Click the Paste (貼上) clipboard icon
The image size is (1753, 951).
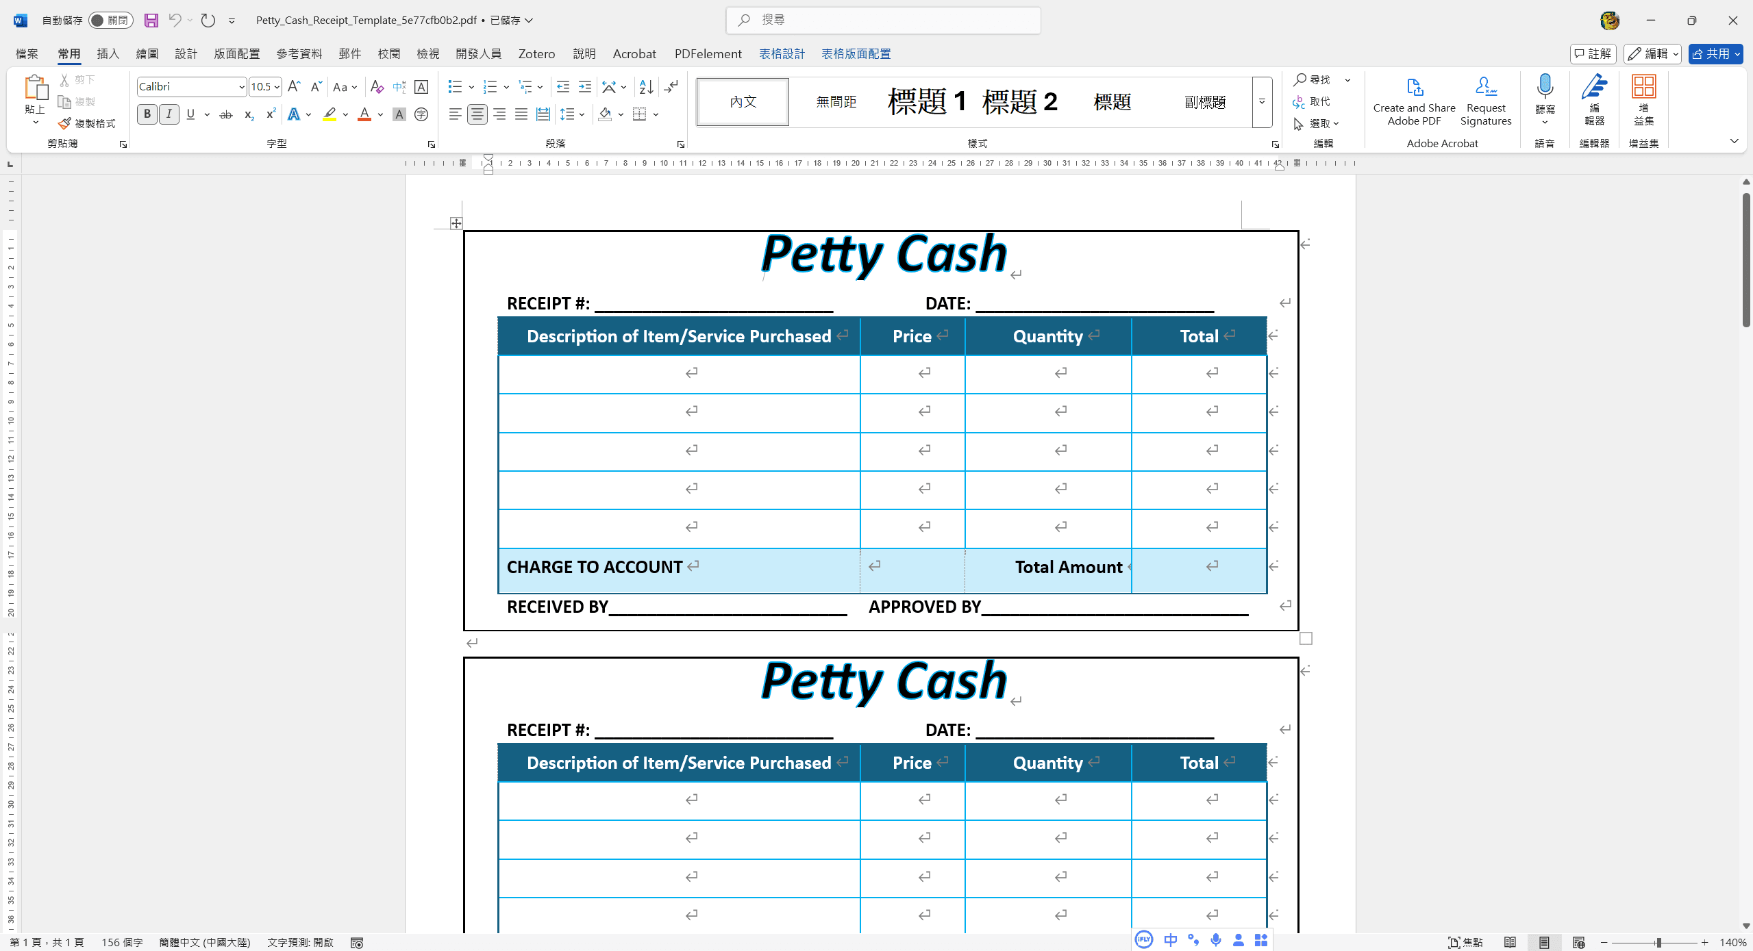click(35, 88)
